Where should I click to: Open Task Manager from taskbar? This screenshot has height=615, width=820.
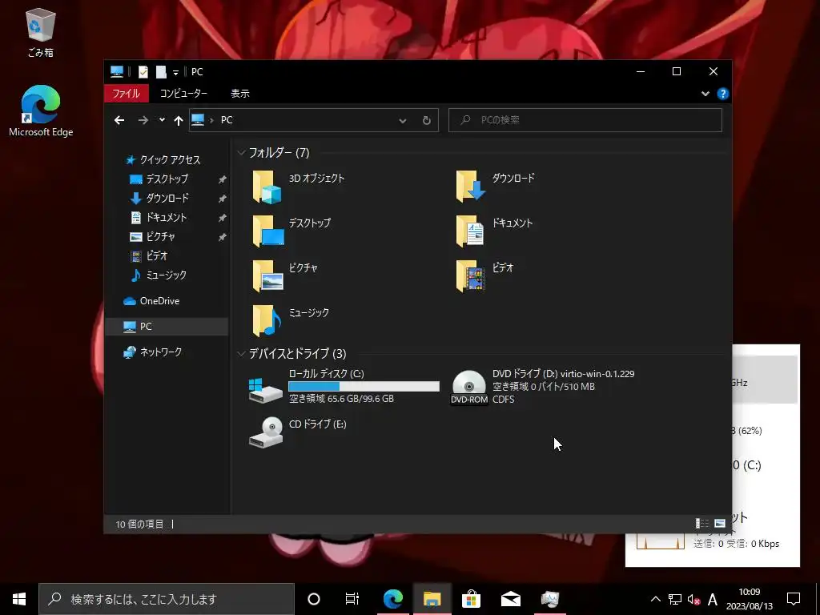[x=549, y=599]
